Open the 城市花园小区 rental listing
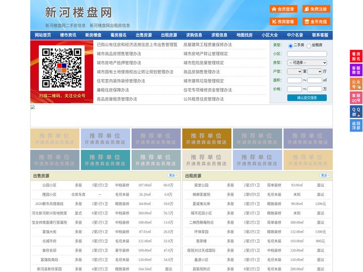363x272 pixels. click(x=201, y=213)
